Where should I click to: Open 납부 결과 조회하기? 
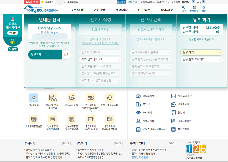click(202, 59)
